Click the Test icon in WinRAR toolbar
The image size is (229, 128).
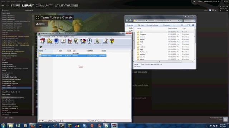point(57,42)
